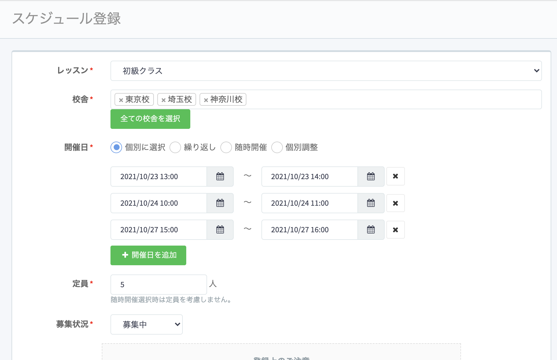Click the 随時開催選択時は定員を考慮しません note

(x=172, y=300)
